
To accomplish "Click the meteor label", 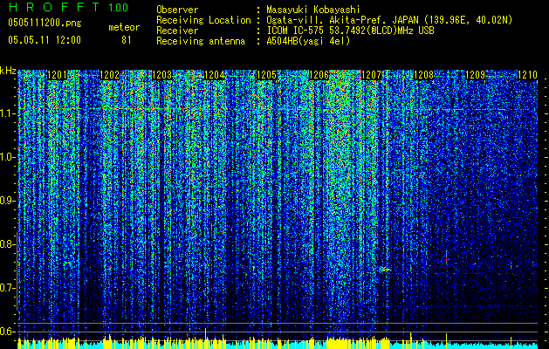I will tap(124, 27).
